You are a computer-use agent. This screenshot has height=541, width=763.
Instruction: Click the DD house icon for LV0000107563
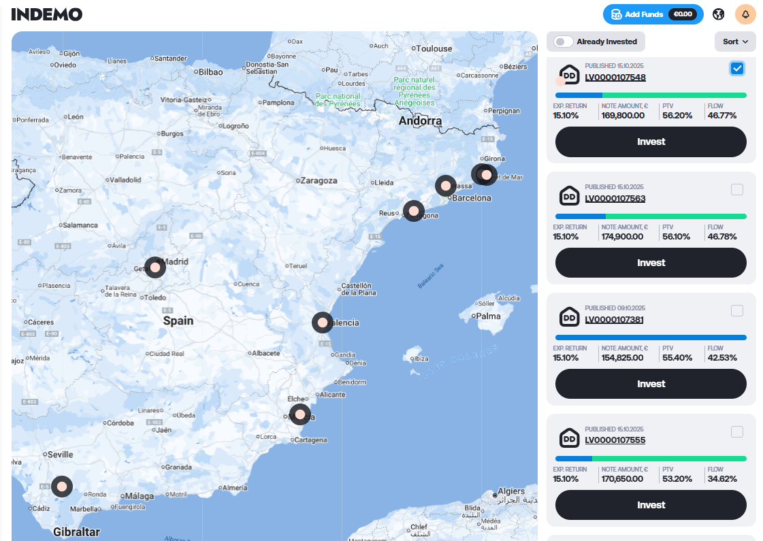tap(569, 195)
